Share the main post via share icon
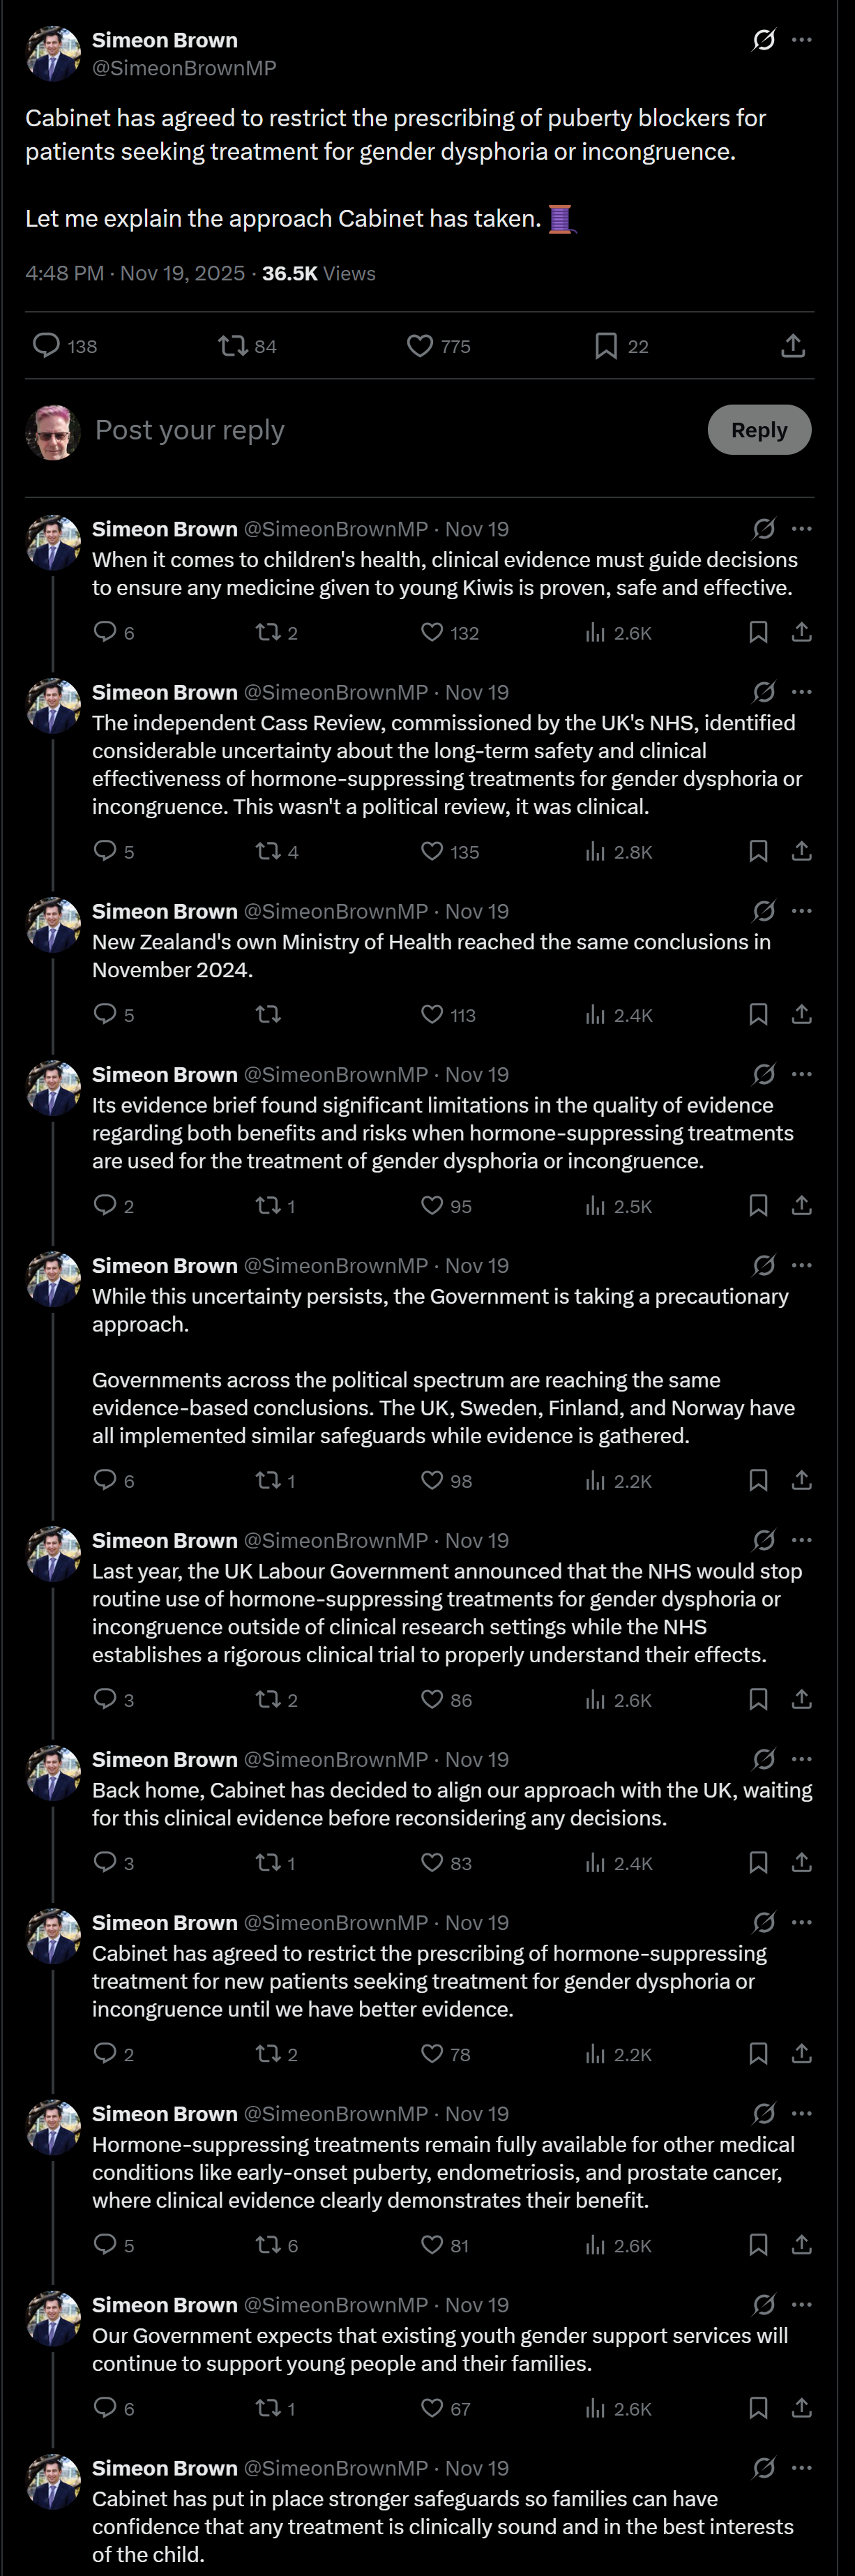This screenshot has height=2576, width=855. click(x=793, y=346)
